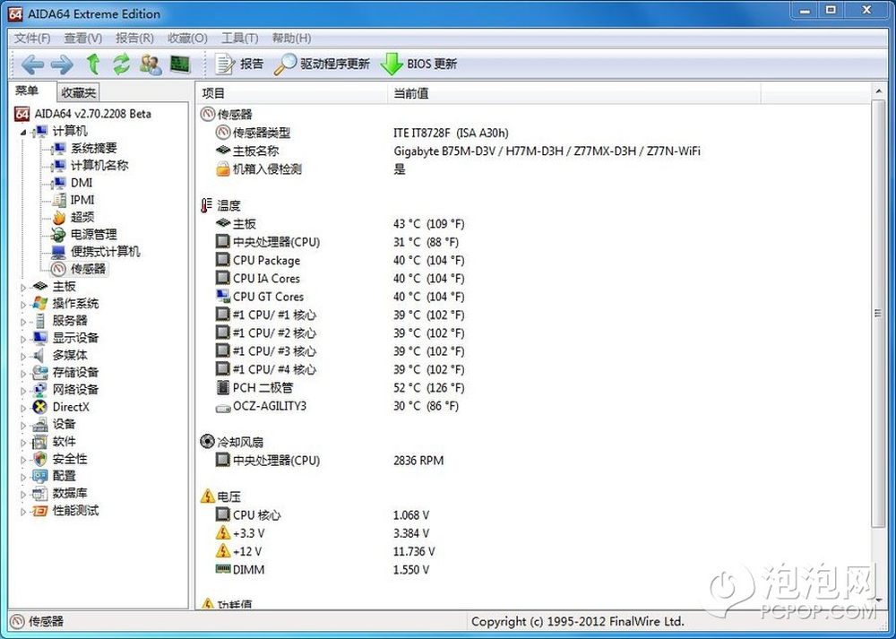This screenshot has width=896, height=639.
Task: Switch to the 收藏夹 tab
Action: pos(78,92)
